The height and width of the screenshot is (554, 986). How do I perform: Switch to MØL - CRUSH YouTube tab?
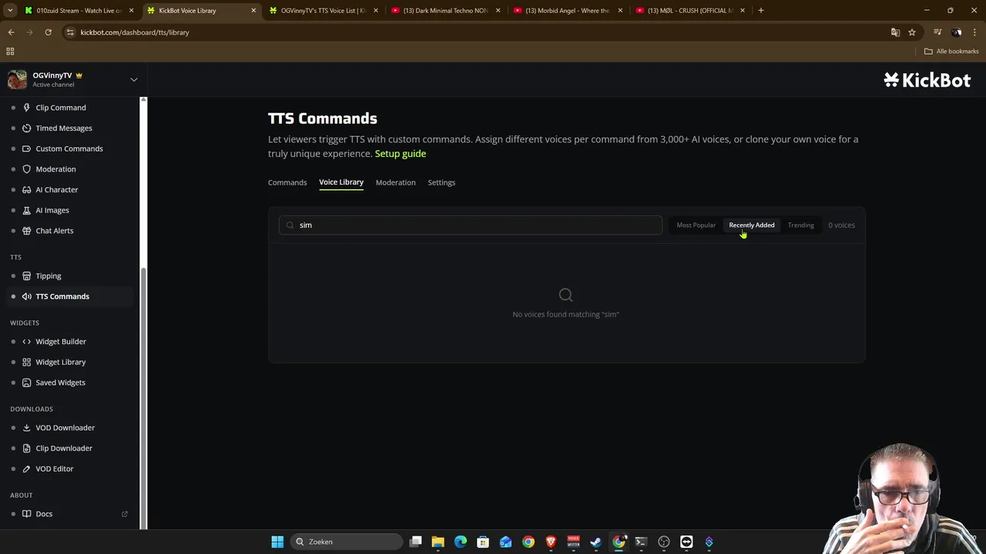pyautogui.click(x=689, y=11)
